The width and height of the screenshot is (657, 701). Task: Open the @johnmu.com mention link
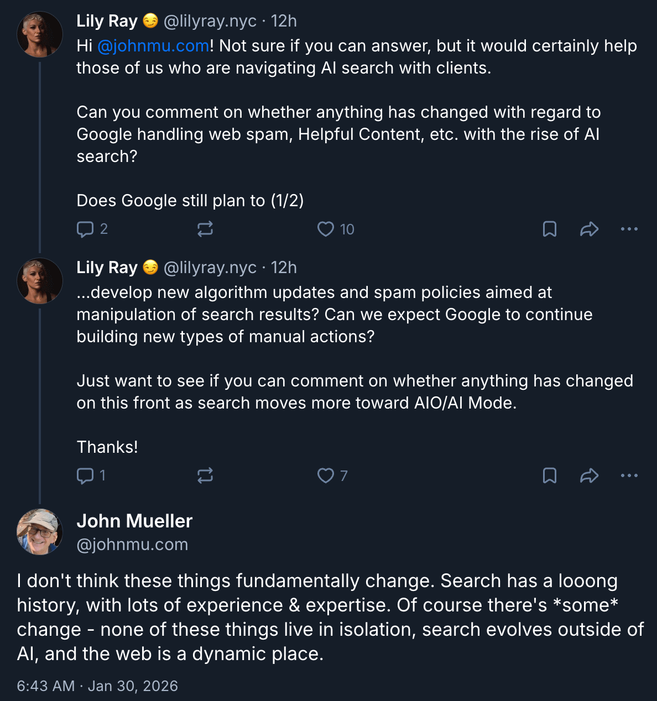click(153, 46)
